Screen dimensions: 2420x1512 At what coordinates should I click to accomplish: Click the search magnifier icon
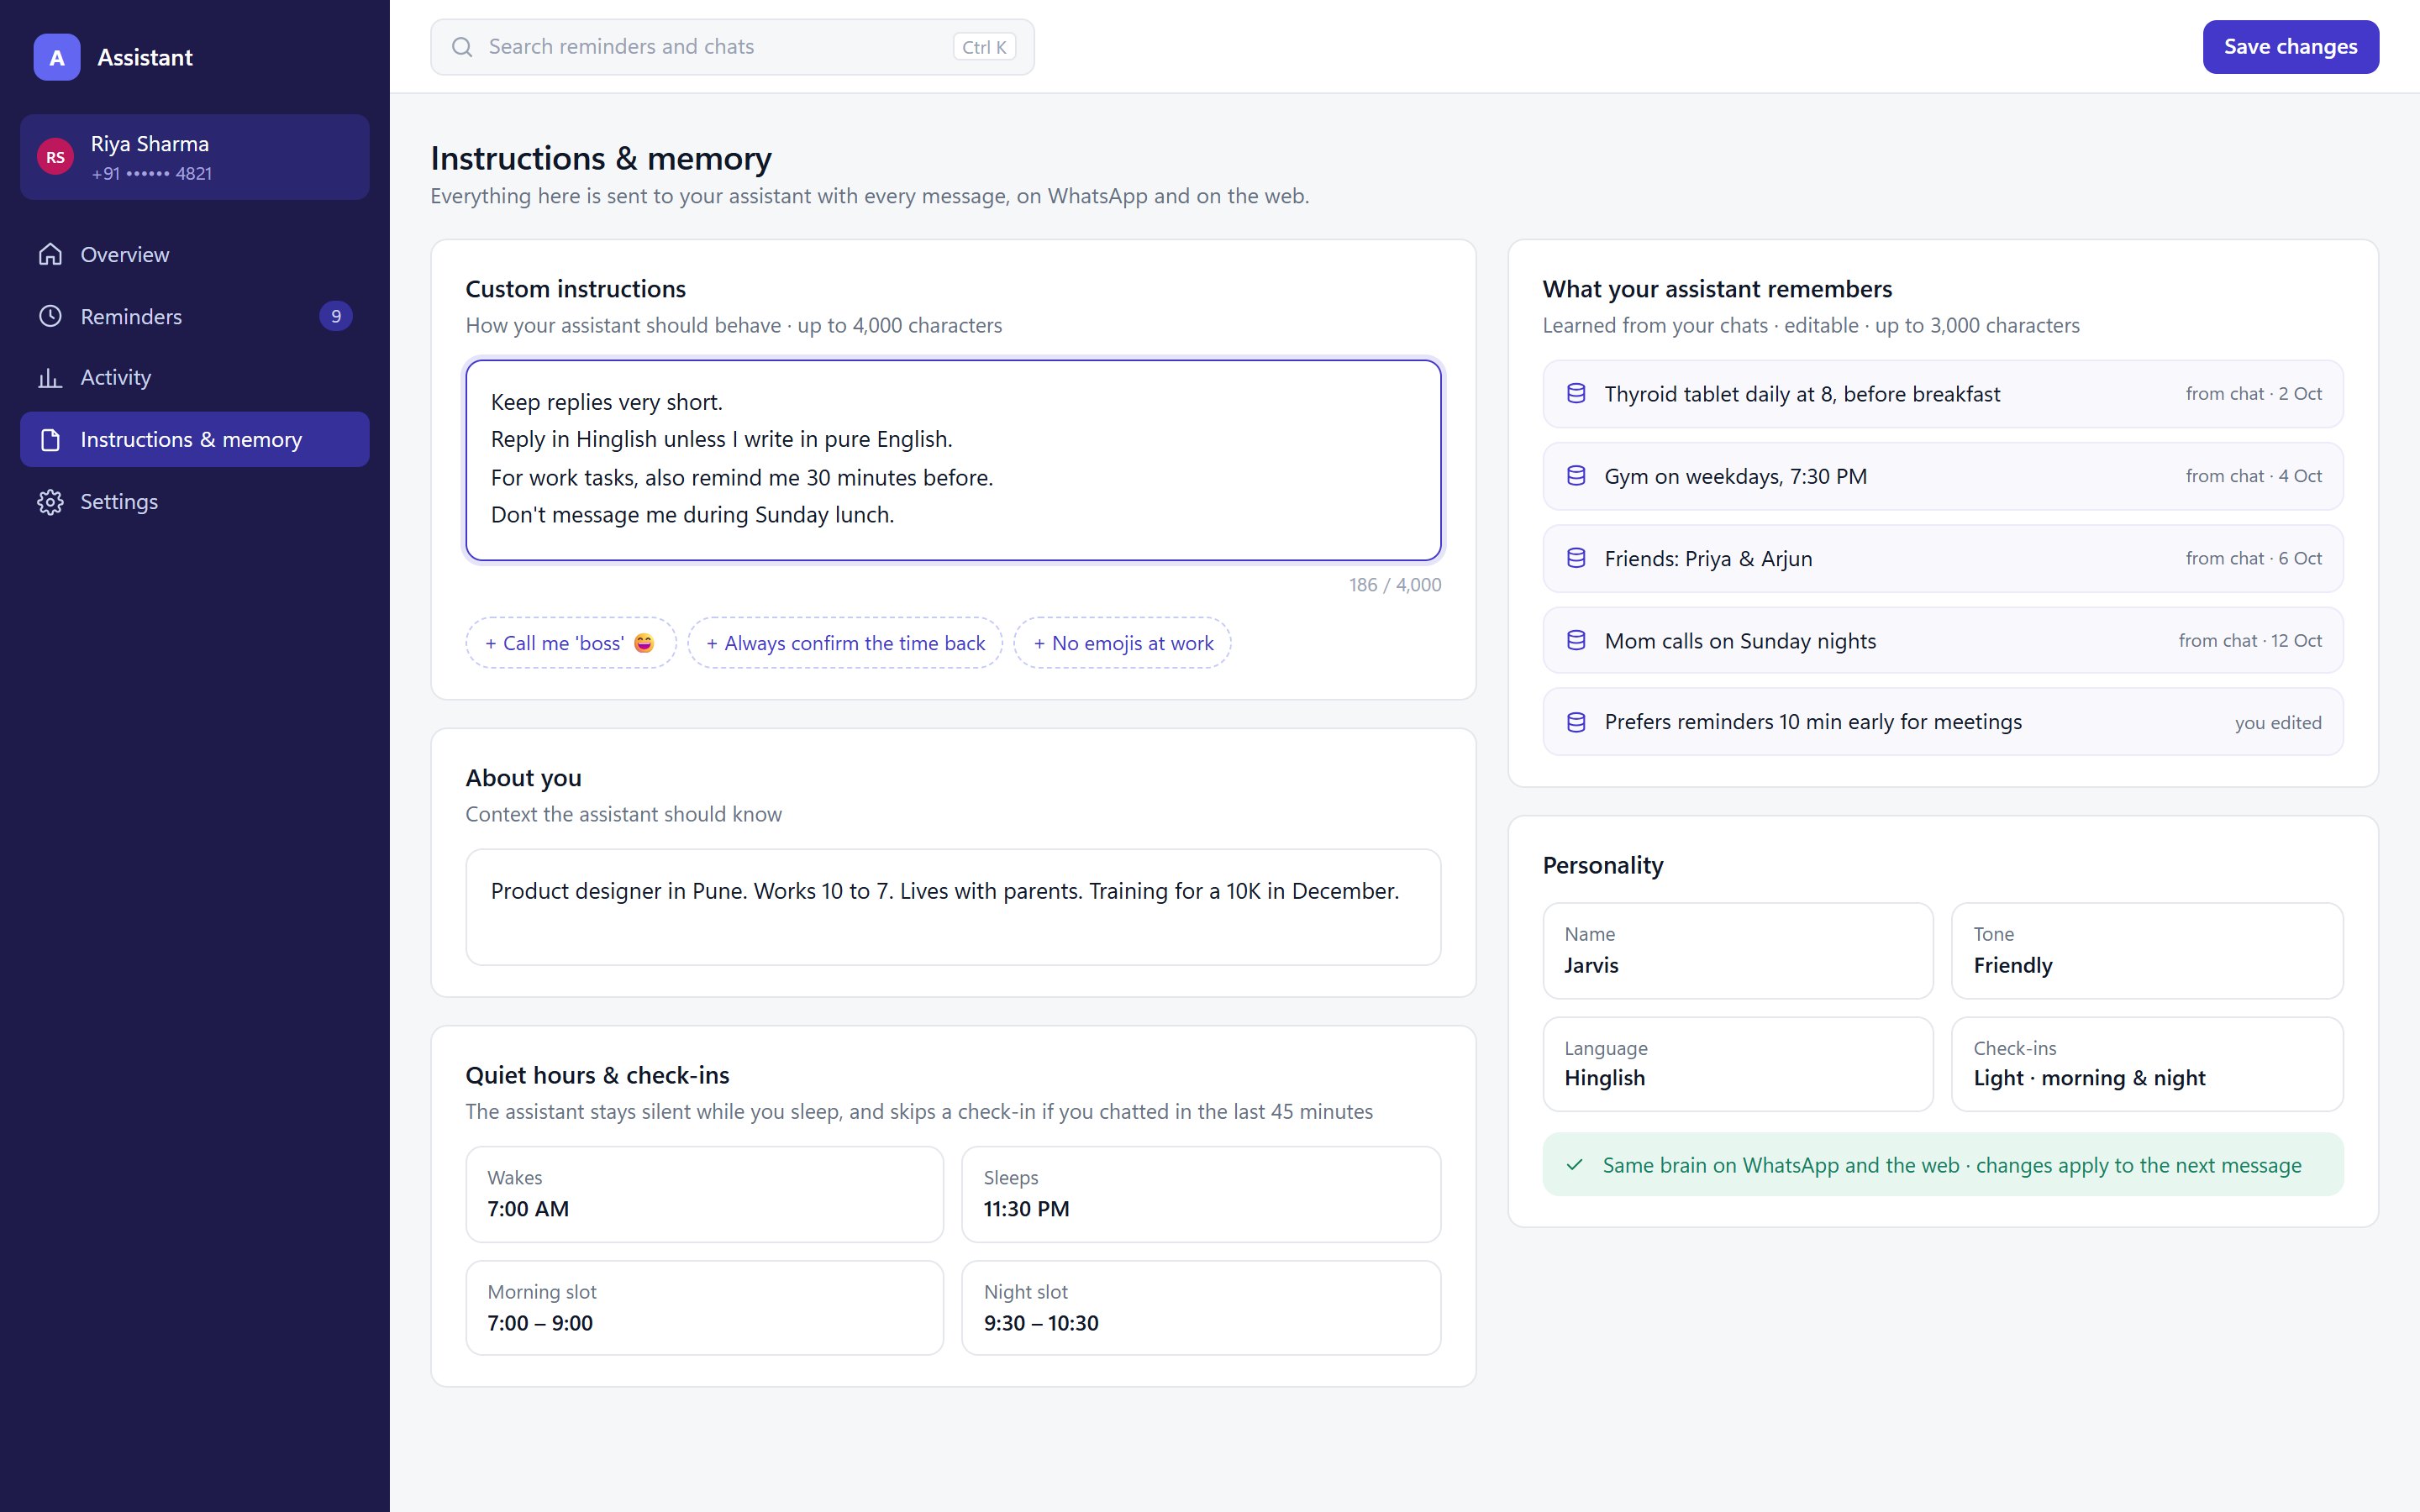tap(462, 47)
